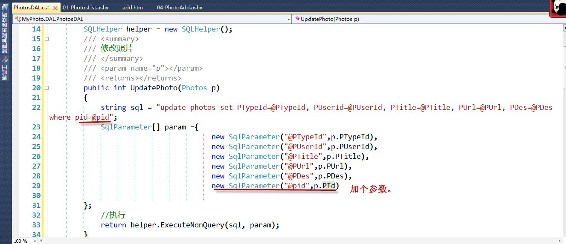Click the method icon beside UpdatePhoto

point(296,19)
